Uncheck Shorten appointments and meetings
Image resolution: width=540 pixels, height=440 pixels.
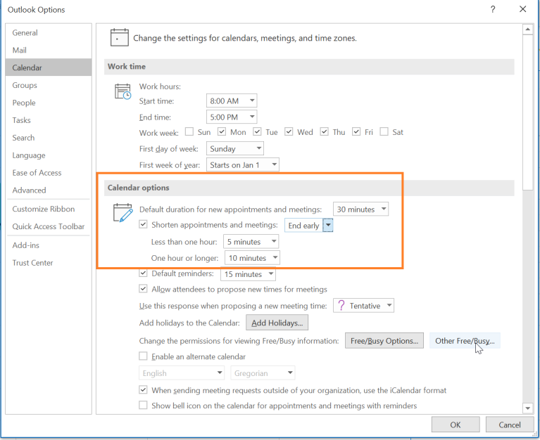[x=144, y=225]
